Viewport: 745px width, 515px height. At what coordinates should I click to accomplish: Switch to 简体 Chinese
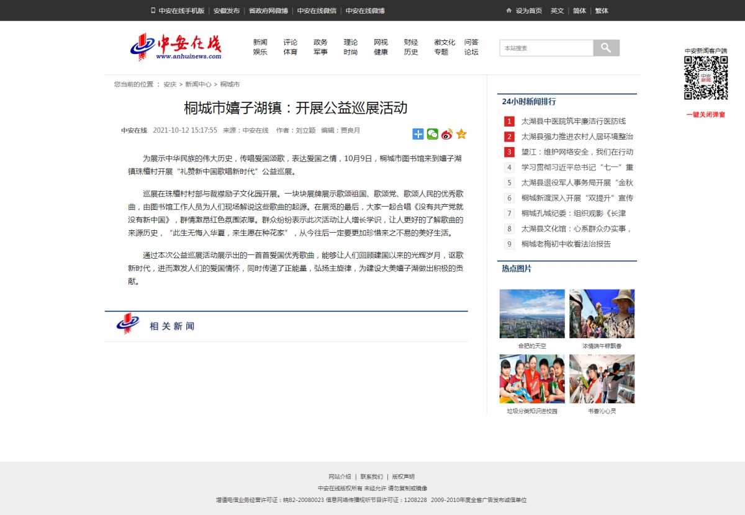tap(579, 11)
